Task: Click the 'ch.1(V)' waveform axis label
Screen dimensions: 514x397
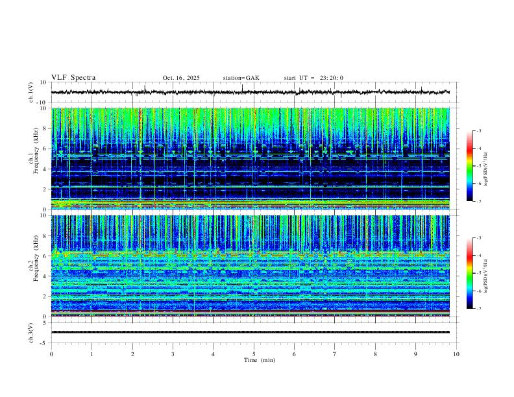Action: tap(31, 92)
